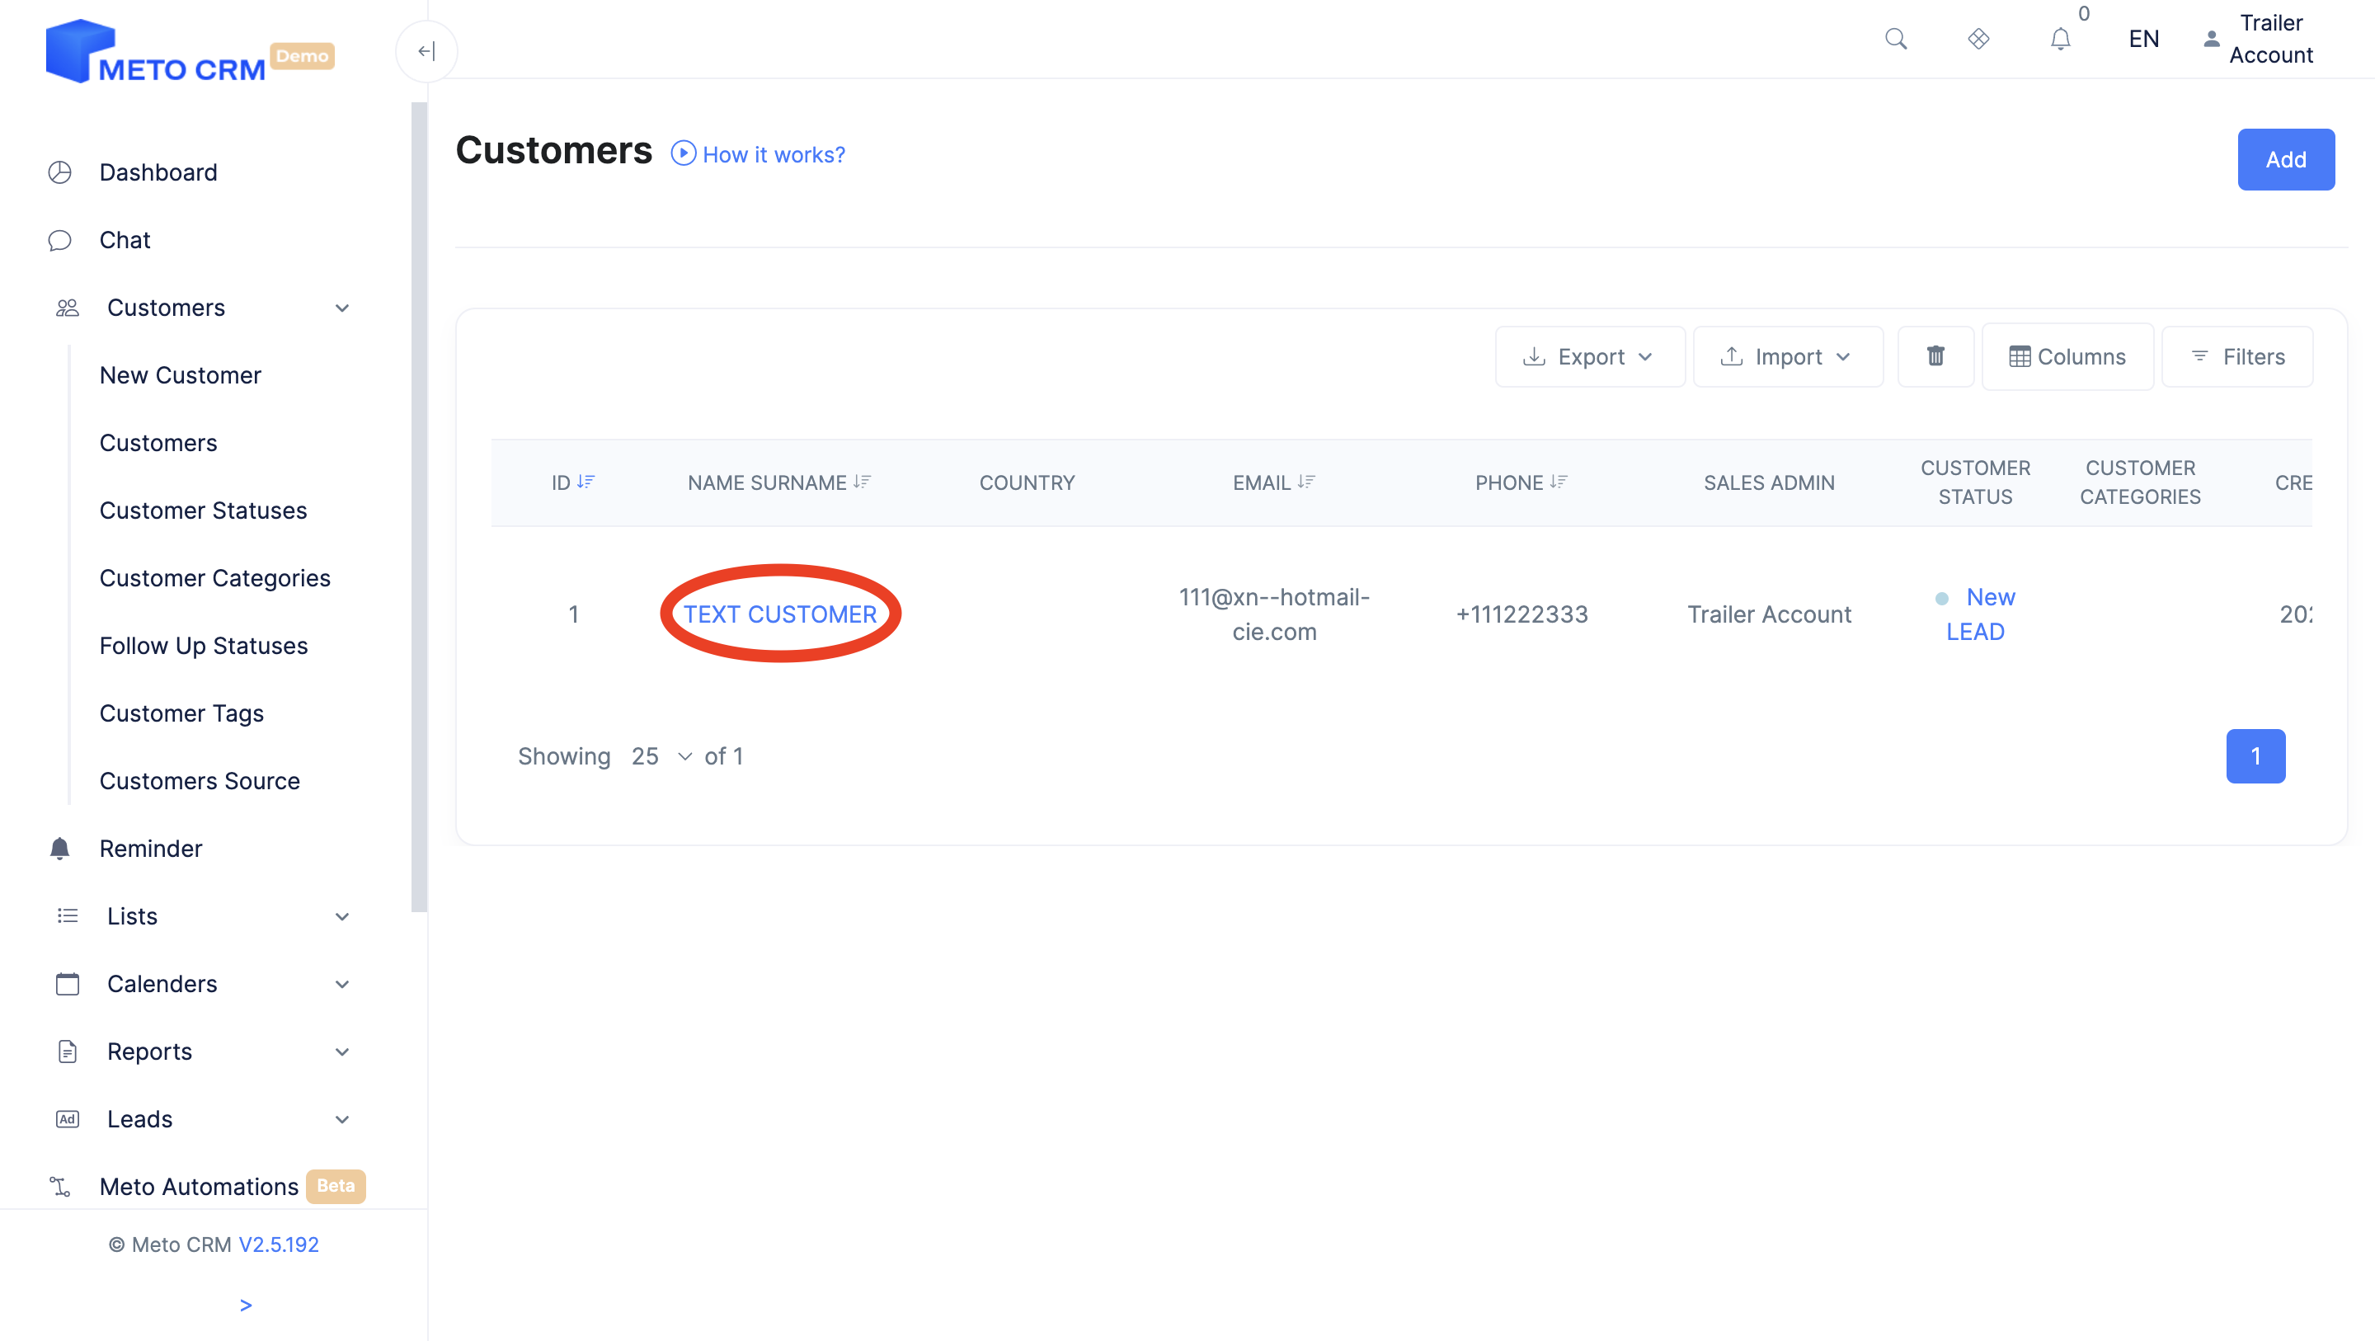Click the Reminder bell icon in sidebar

coord(60,849)
